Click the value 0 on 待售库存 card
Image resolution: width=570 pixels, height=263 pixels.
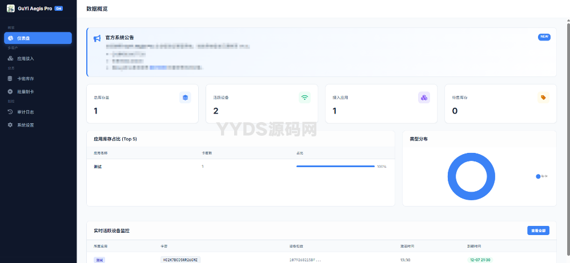455,111
